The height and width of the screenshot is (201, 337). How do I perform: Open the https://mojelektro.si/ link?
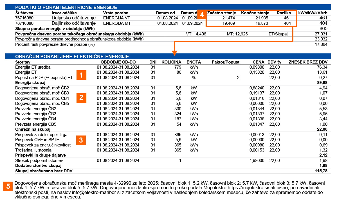tap(248, 188)
